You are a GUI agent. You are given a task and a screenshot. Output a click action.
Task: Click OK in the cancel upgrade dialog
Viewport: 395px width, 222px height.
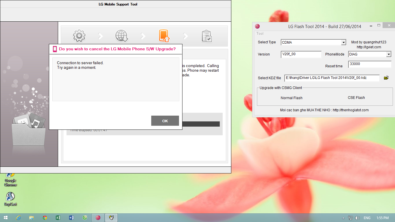tap(165, 121)
